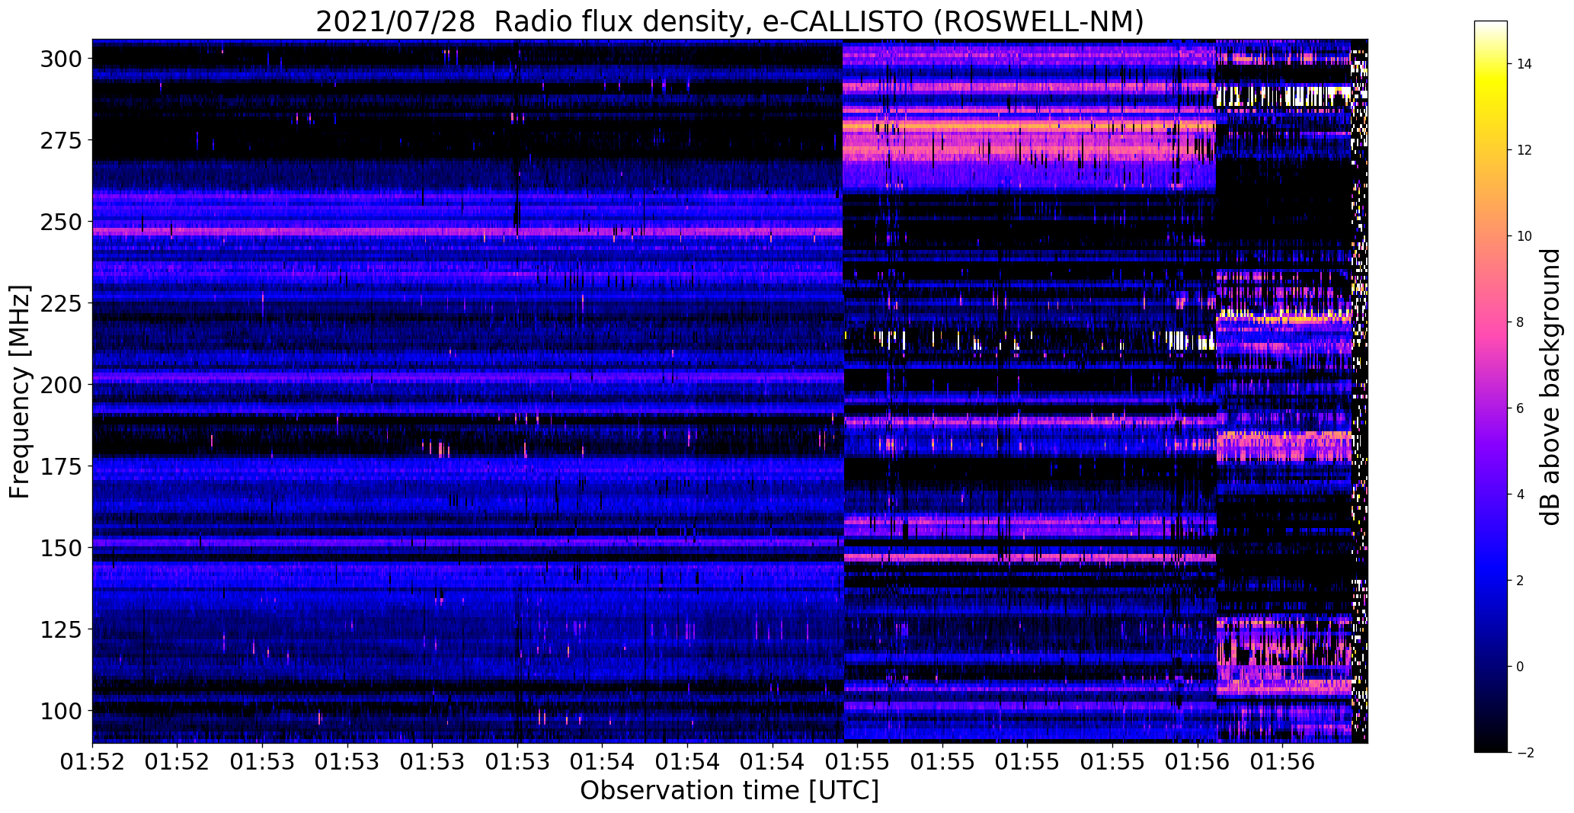Screen dimensions: 1574x813
Task: Click the 'Frequency [MHz]' y-axis label
Action: pos(20,392)
